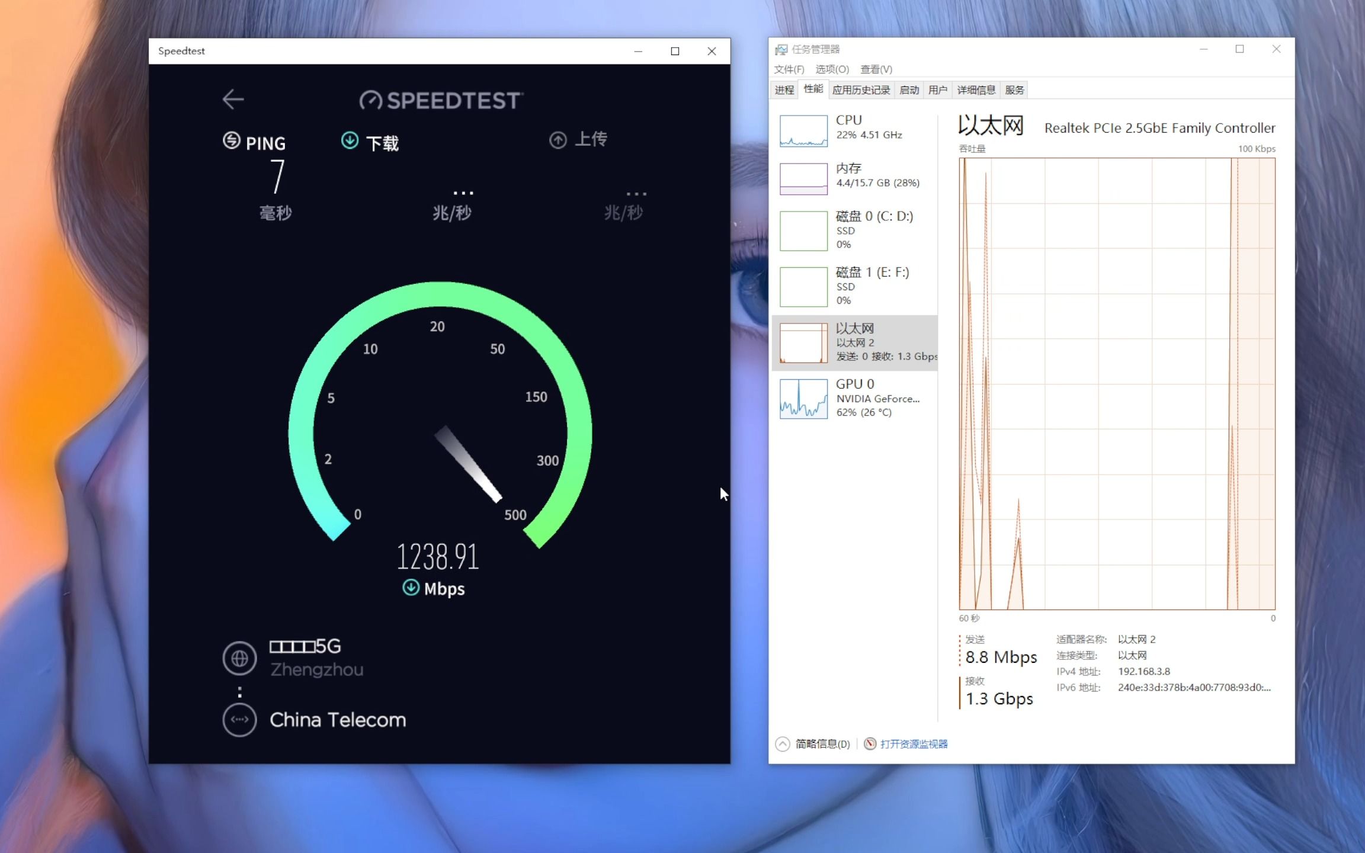Click the PING icon in Speedtest
The image size is (1365, 853).
coord(231,140)
